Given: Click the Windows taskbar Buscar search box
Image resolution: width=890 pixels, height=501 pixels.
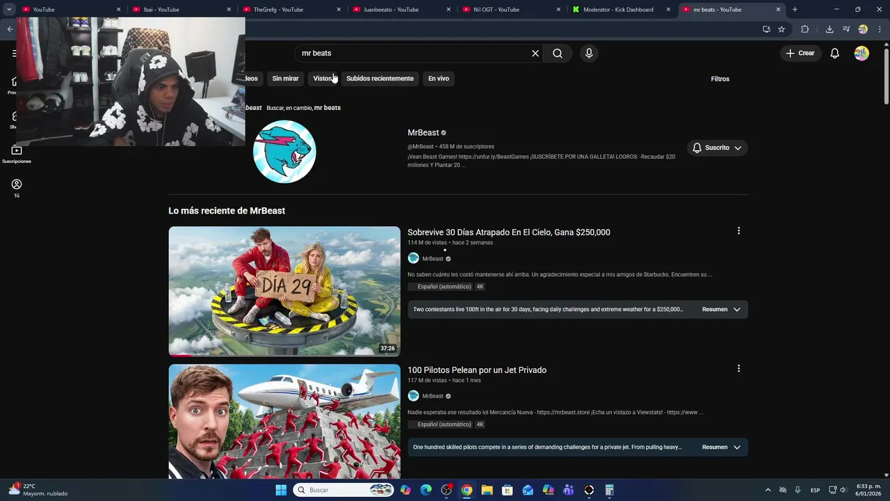Looking at the screenshot, I should (343, 490).
